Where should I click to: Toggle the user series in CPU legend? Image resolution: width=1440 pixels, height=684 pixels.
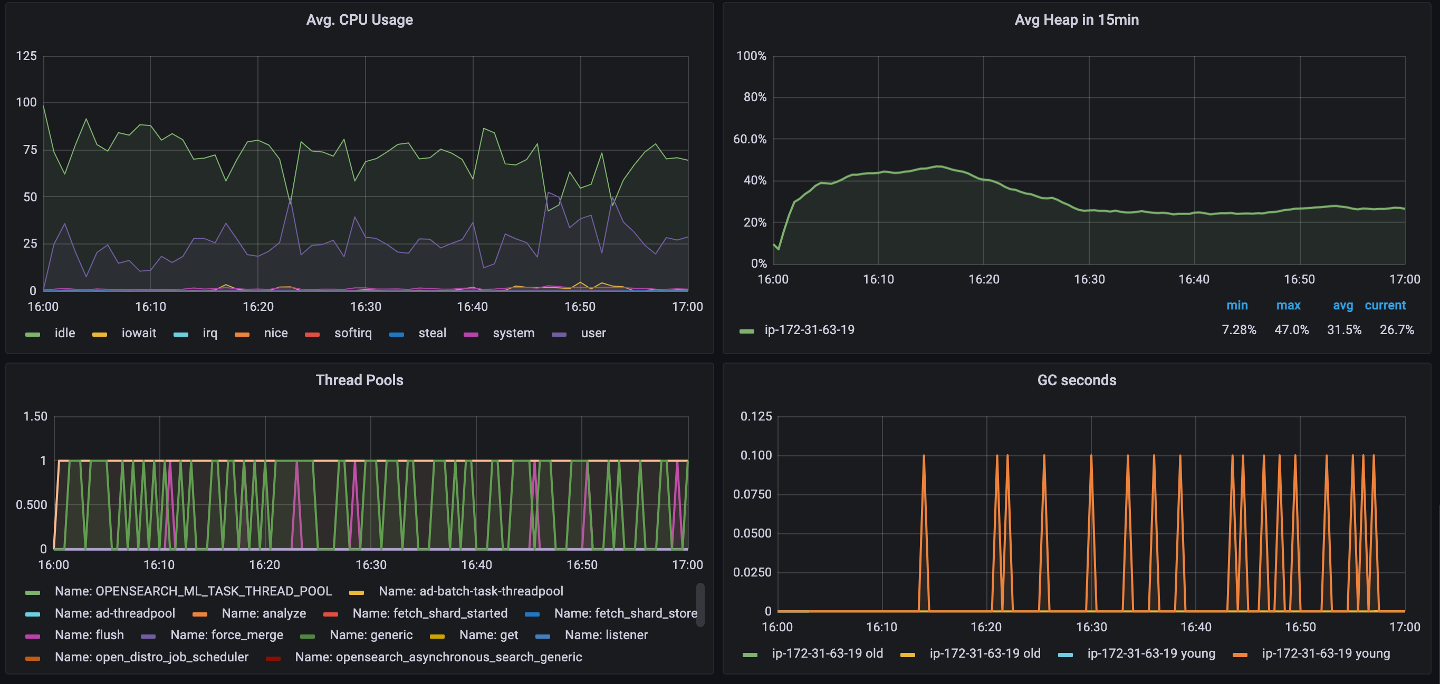tap(592, 334)
